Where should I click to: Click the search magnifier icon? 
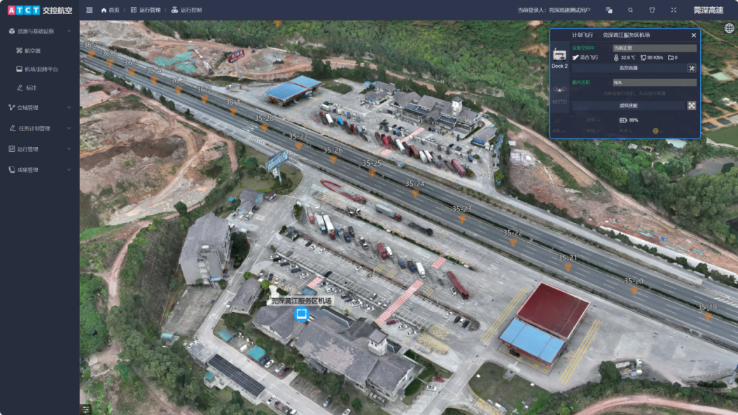tap(630, 10)
